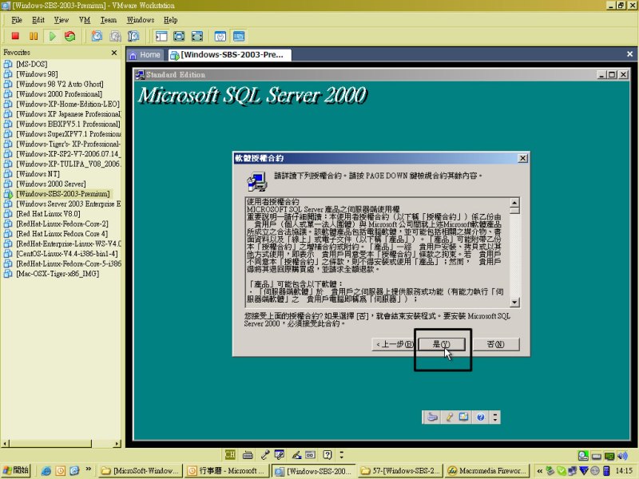The image size is (639, 479).
Task: Activate the quick switch mode icon
Action: pyautogui.click(x=196, y=36)
